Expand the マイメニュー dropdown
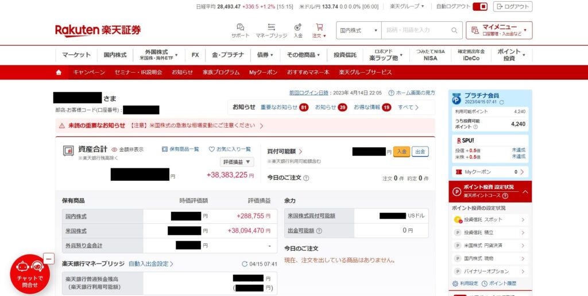The image size is (588, 296). coord(499,30)
